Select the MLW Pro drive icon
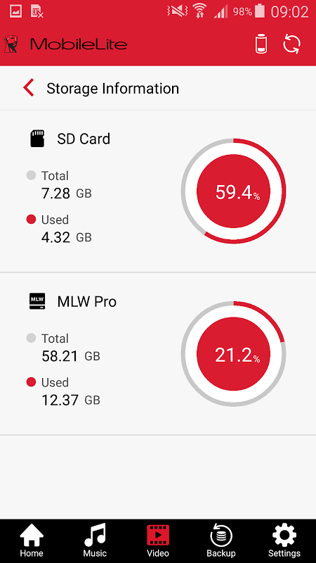 pyautogui.click(x=37, y=302)
